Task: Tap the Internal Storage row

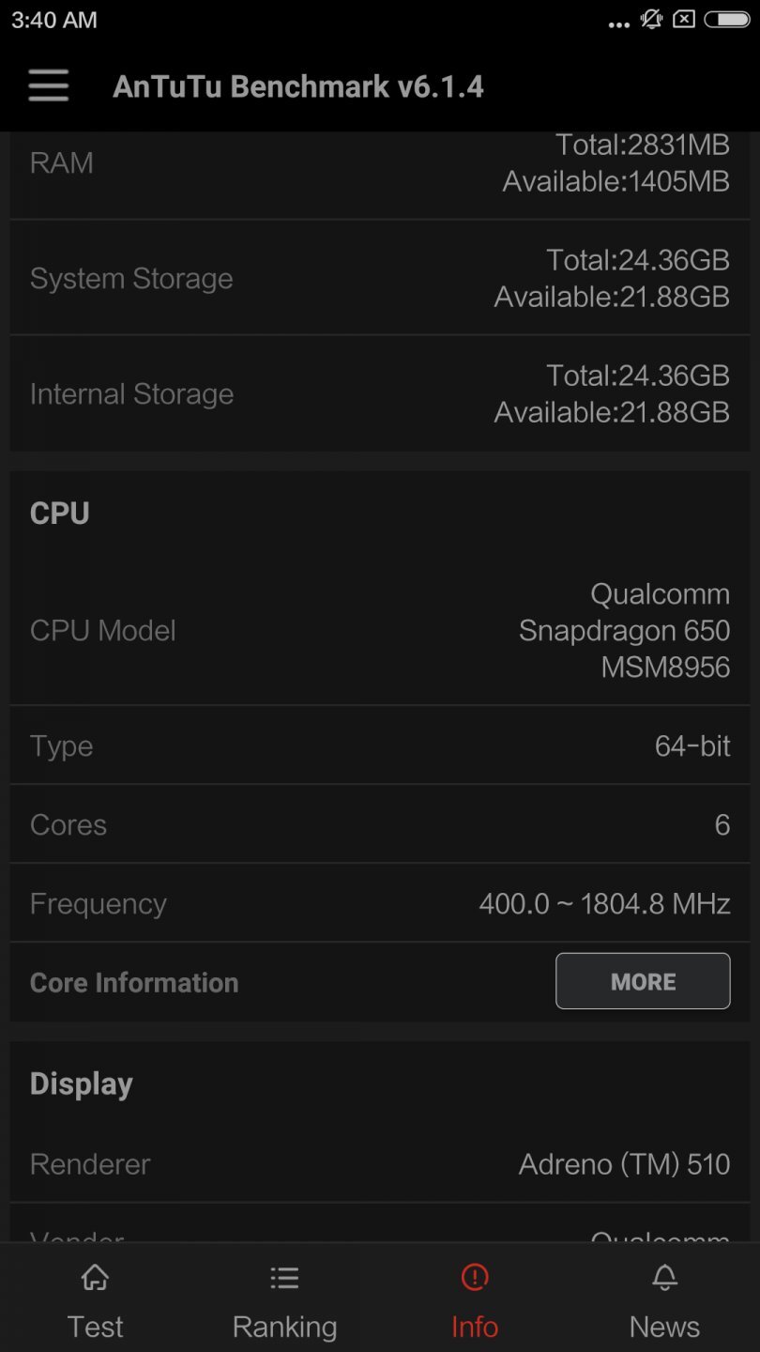Action: (380, 393)
